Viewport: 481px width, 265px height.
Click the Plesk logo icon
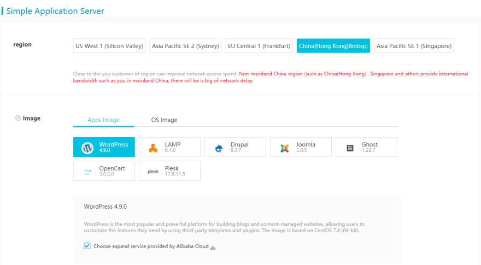tap(153, 172)
